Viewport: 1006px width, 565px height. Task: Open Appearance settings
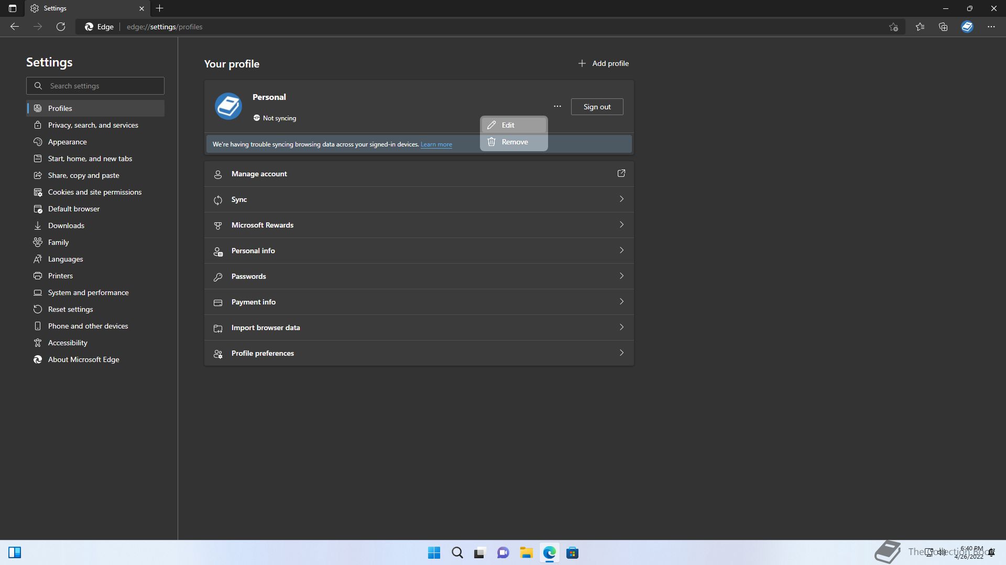pos(95,142)
